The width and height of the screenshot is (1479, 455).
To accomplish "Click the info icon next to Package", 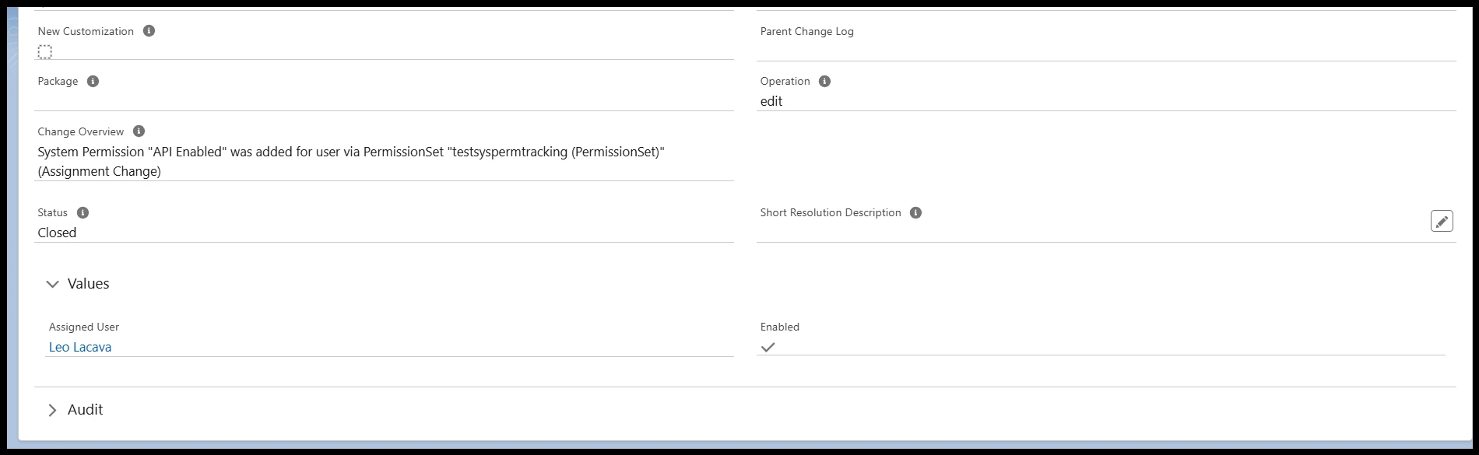I will click(92, 81).
